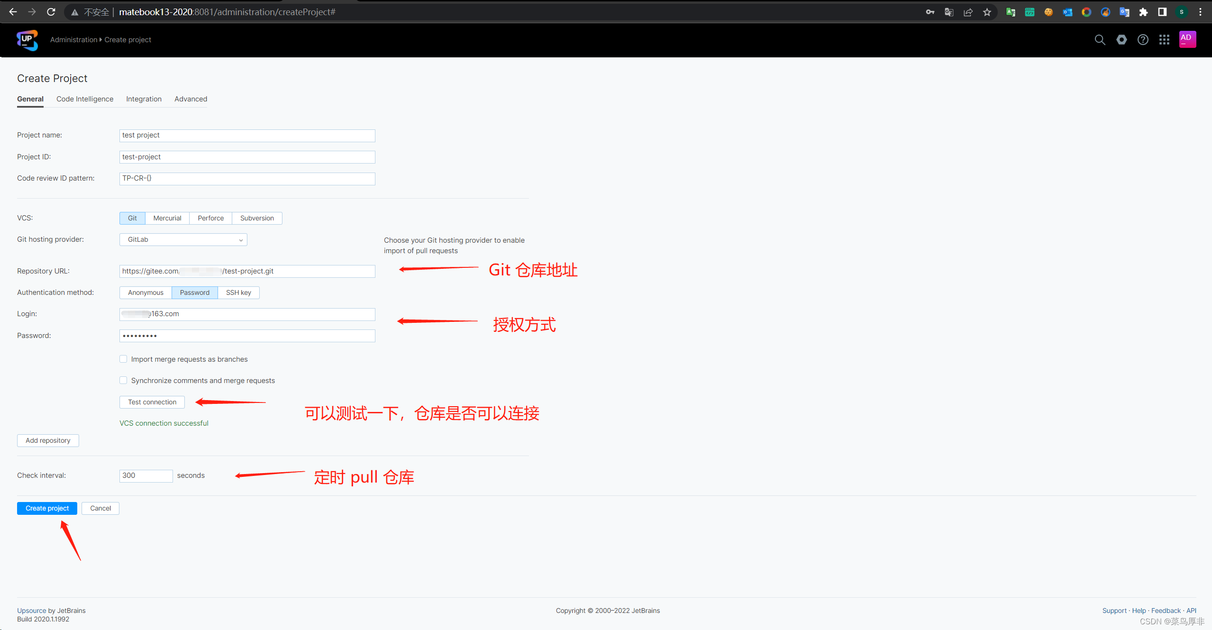Select Anonymous authentication method
The height and width of the screenshot is (630, 1212).
coord(146,292)
